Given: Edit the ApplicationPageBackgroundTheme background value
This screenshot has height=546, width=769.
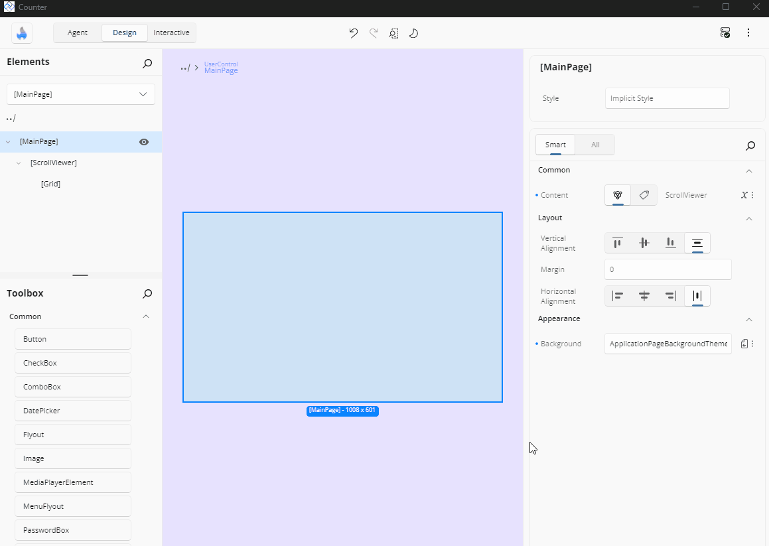Looking at the screenshot, I should click(667, 344).
